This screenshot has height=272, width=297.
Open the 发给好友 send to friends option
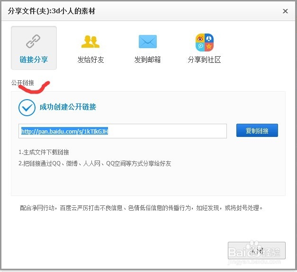[x=90, y=59]
